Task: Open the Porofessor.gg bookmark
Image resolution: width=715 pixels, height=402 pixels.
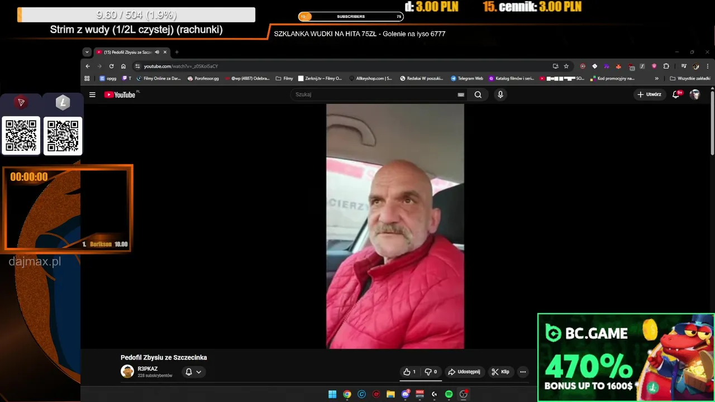Action: click(203, 79)
